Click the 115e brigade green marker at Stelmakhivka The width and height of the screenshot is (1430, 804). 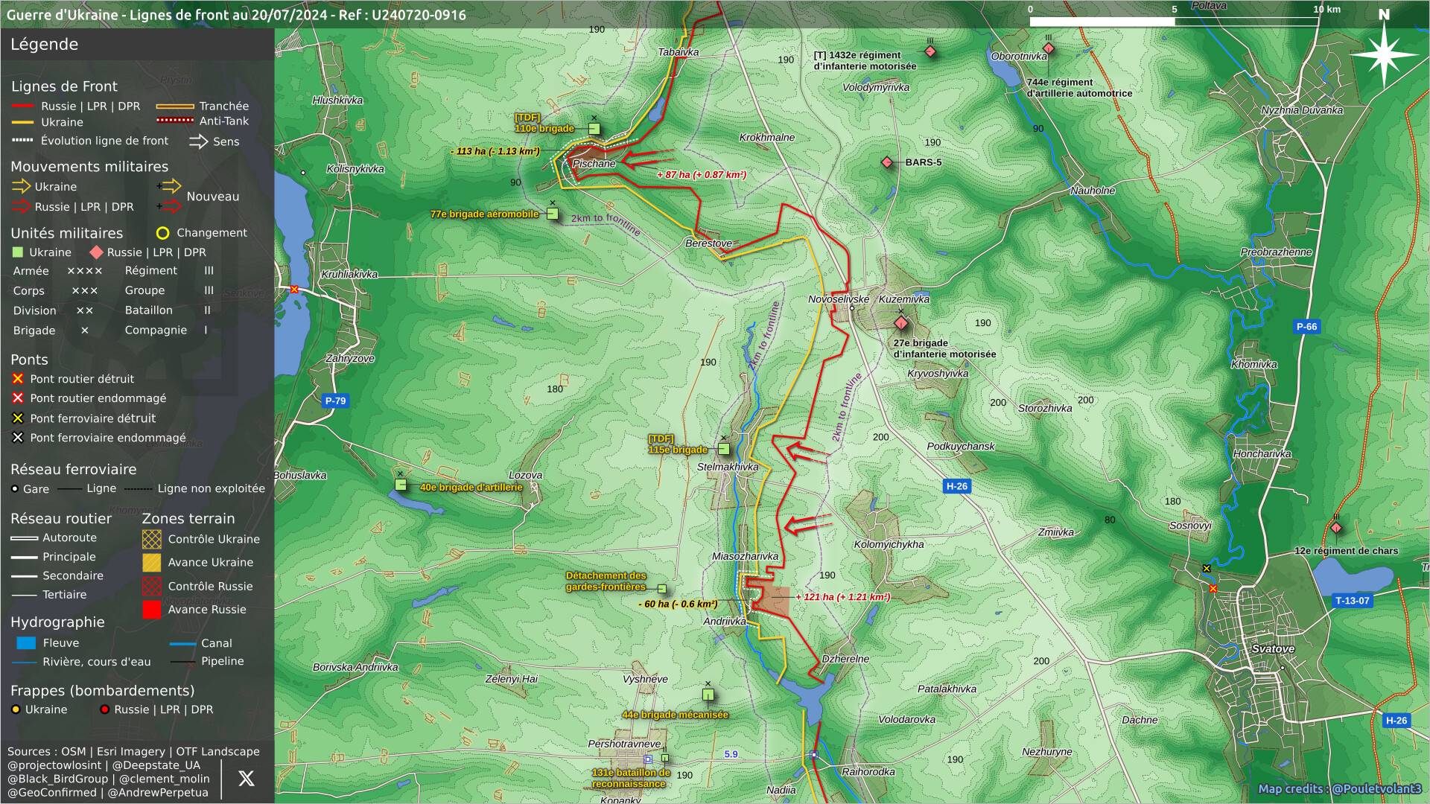[724, 449]
